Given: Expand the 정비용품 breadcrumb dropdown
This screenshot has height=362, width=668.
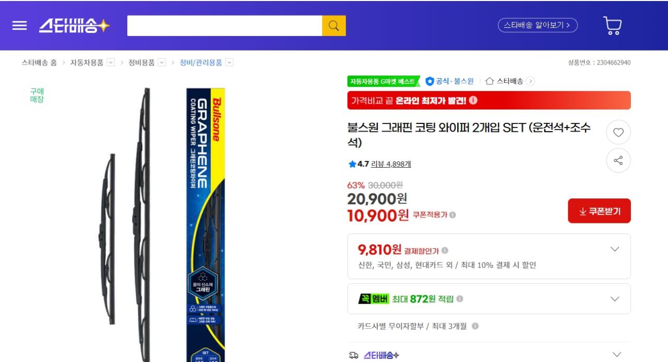Looking at the screenshot, I should [162, 63].
